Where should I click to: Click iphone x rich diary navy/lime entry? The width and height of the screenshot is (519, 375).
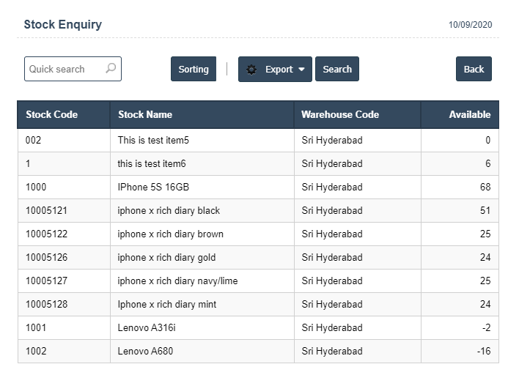coord(177,281)
